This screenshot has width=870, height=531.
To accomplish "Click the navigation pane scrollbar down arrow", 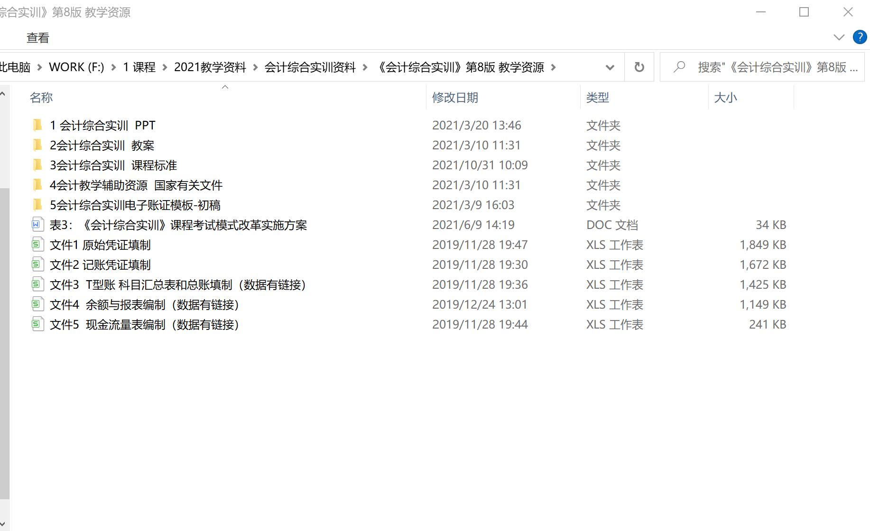I will click(3, 523).
